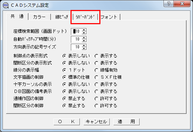
Task: Apply settings with 適用 button
Action: tap(126, 122)
